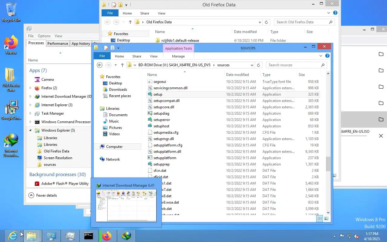The width and height of the screenshot is (387, 242).
Task: Select the setup application file
Action: point(233,94)
